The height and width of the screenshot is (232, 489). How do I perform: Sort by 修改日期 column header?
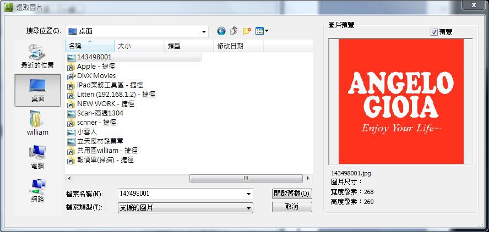(x=238, y=46)
